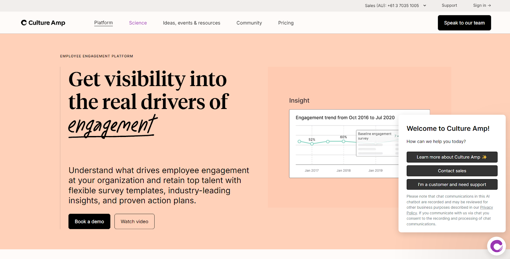510x259 pixels.
Task: Open the Support link
Action: pyautogui.click(x=449, y=5)
